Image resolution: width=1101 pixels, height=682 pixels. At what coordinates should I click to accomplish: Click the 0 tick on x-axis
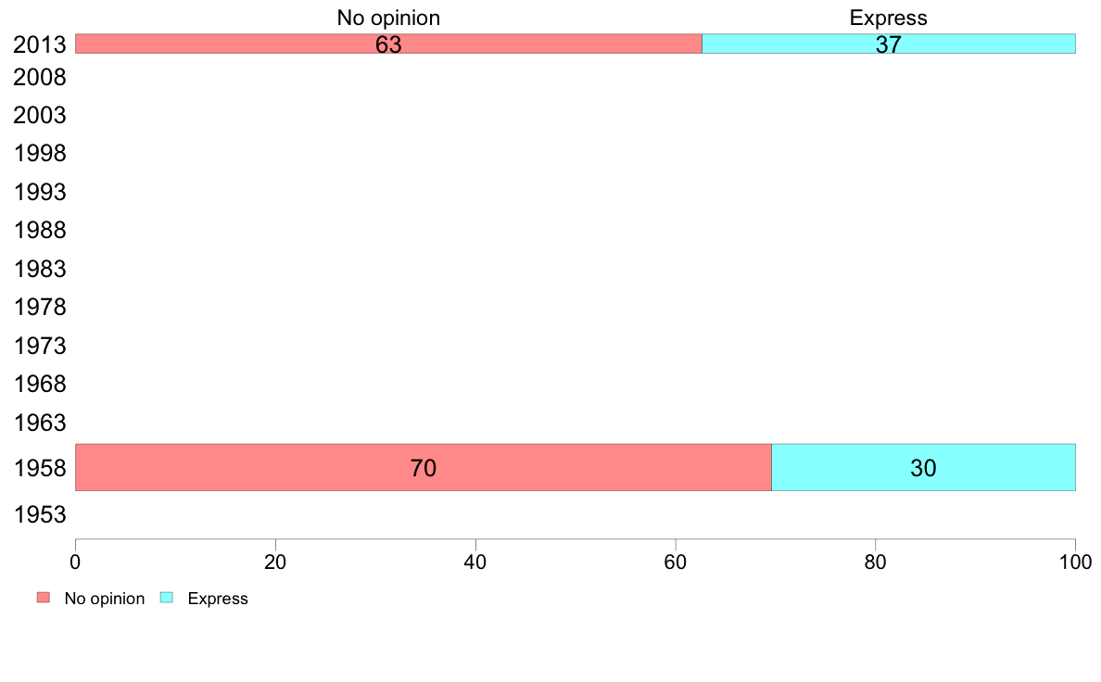pyautogui.click(x=75, y=562)
